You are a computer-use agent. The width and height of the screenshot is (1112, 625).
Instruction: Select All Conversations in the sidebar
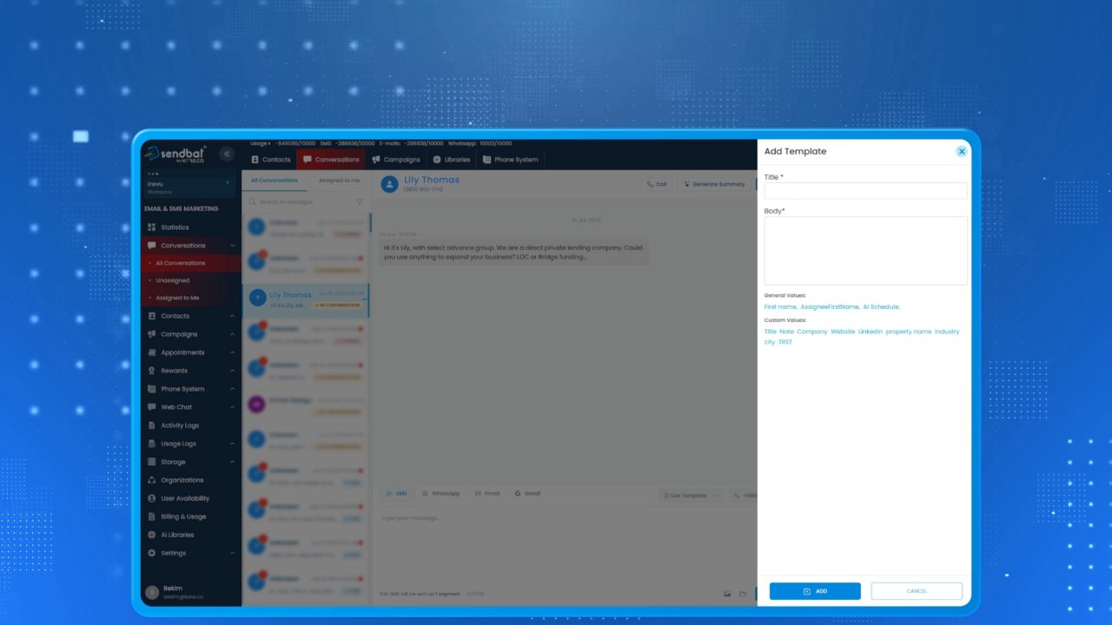(x=181, y=263)
